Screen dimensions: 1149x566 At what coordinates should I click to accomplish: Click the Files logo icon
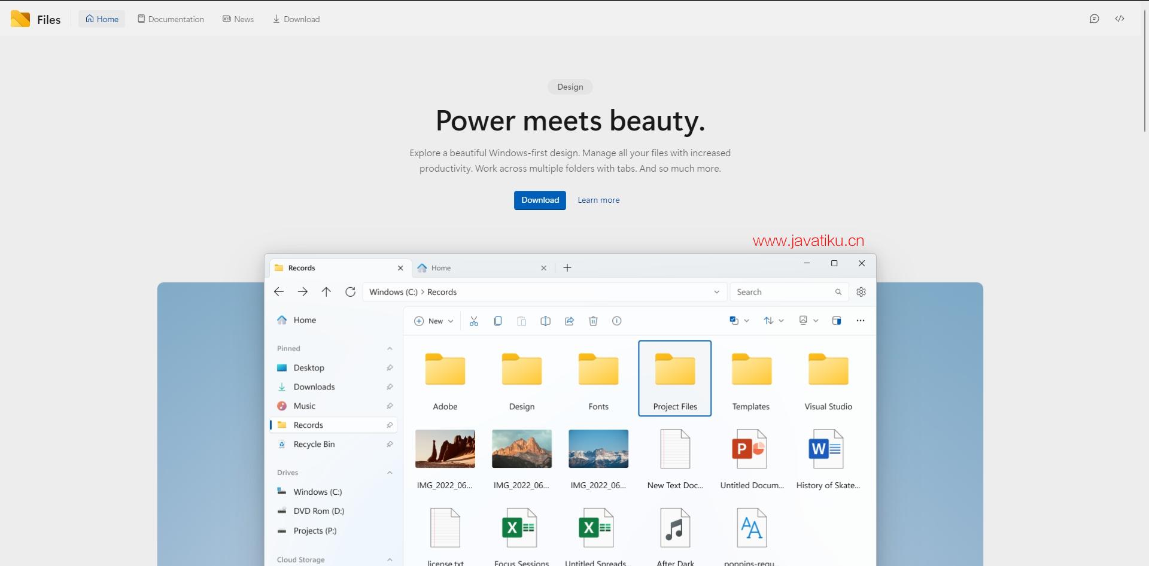pyautogui.click(x=20, y=19)
